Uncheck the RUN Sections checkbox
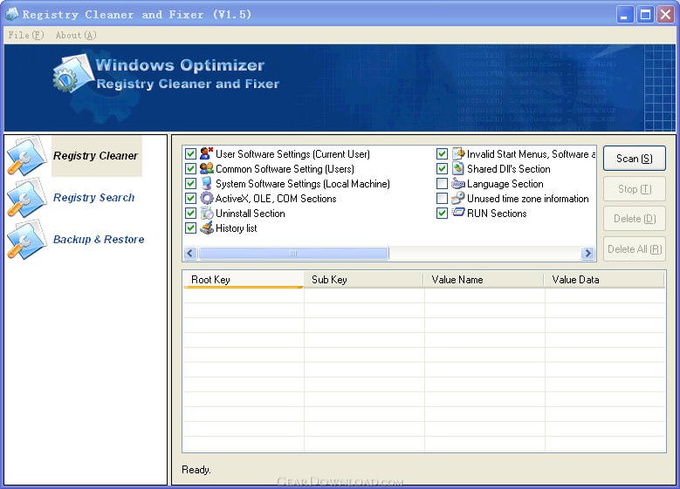The height and width of the screenshot is (489, 680). coord(442,214)
